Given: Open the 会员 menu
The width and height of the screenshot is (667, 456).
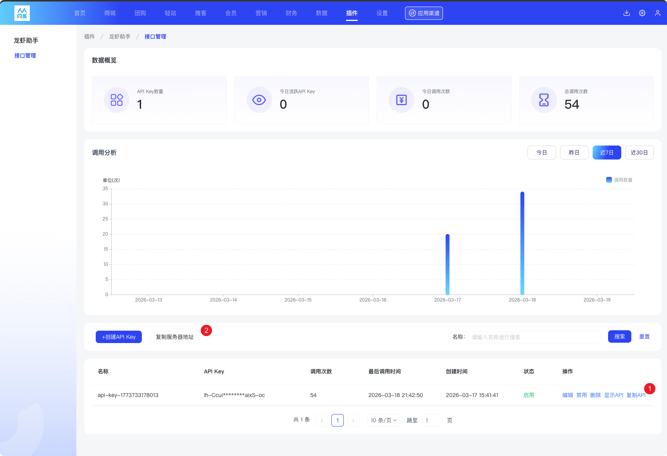Looking at the screenshot, I should 231,13.
